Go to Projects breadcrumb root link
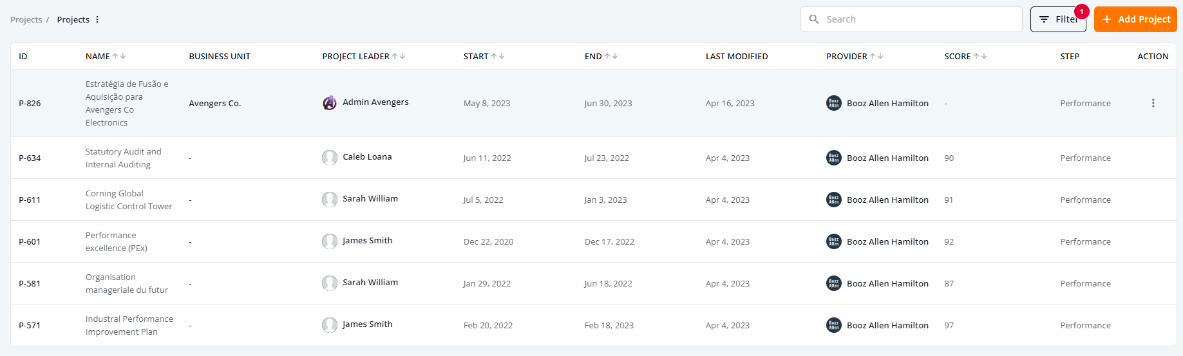The width and height of the screenshot is (1183, 356). coord(26,19)
